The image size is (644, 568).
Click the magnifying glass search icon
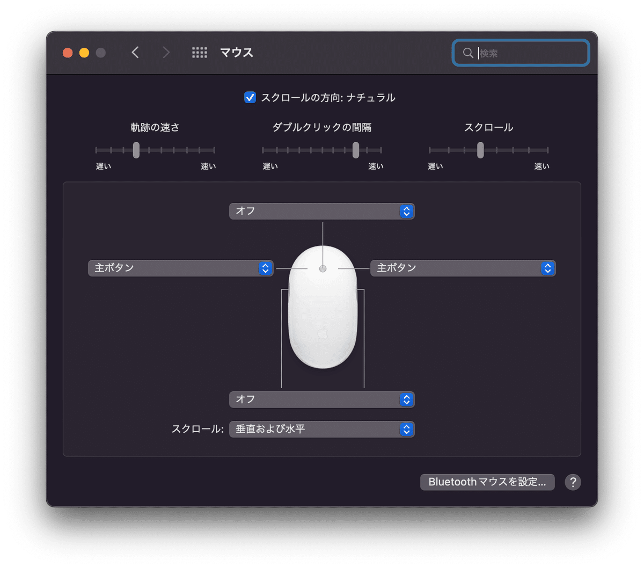point(468,53)
